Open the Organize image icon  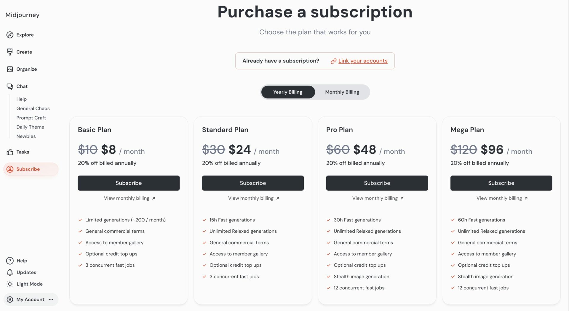tap(10, 69)
